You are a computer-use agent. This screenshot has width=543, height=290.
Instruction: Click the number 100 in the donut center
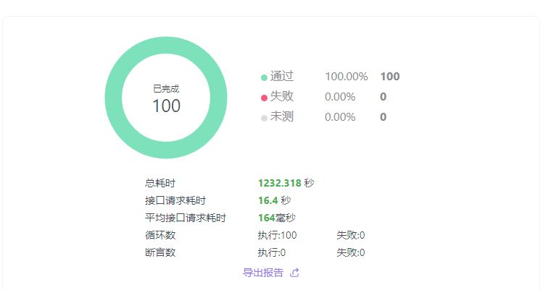(166, 106)
